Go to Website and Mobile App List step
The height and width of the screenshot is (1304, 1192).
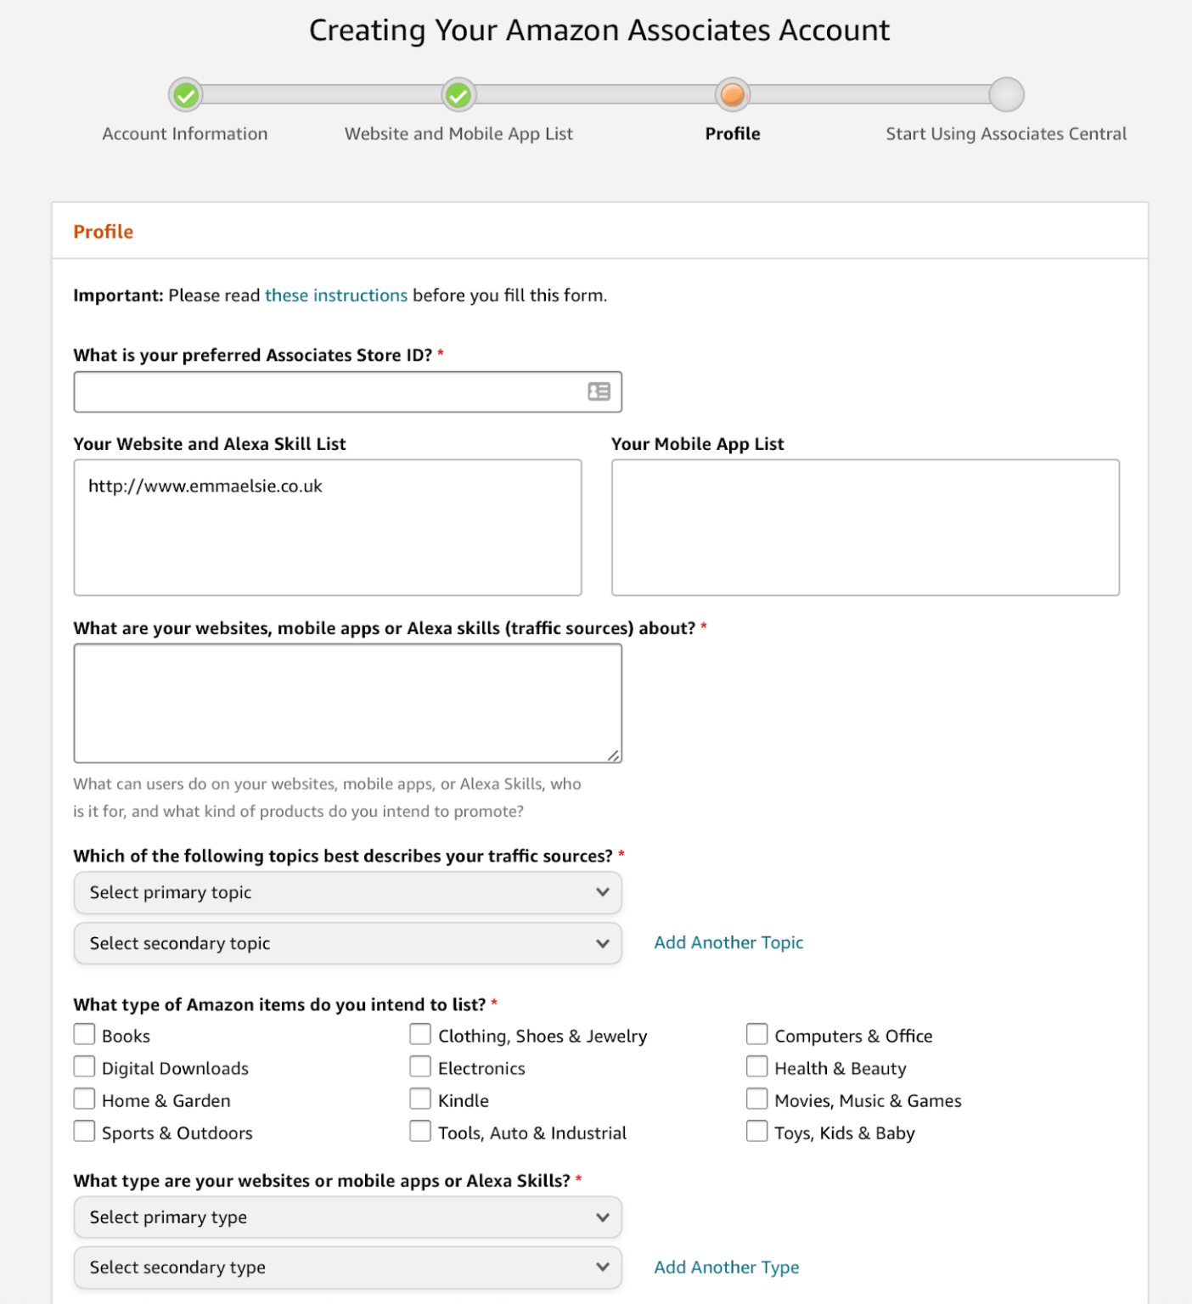pyautogui.click(x=458, y=134)
